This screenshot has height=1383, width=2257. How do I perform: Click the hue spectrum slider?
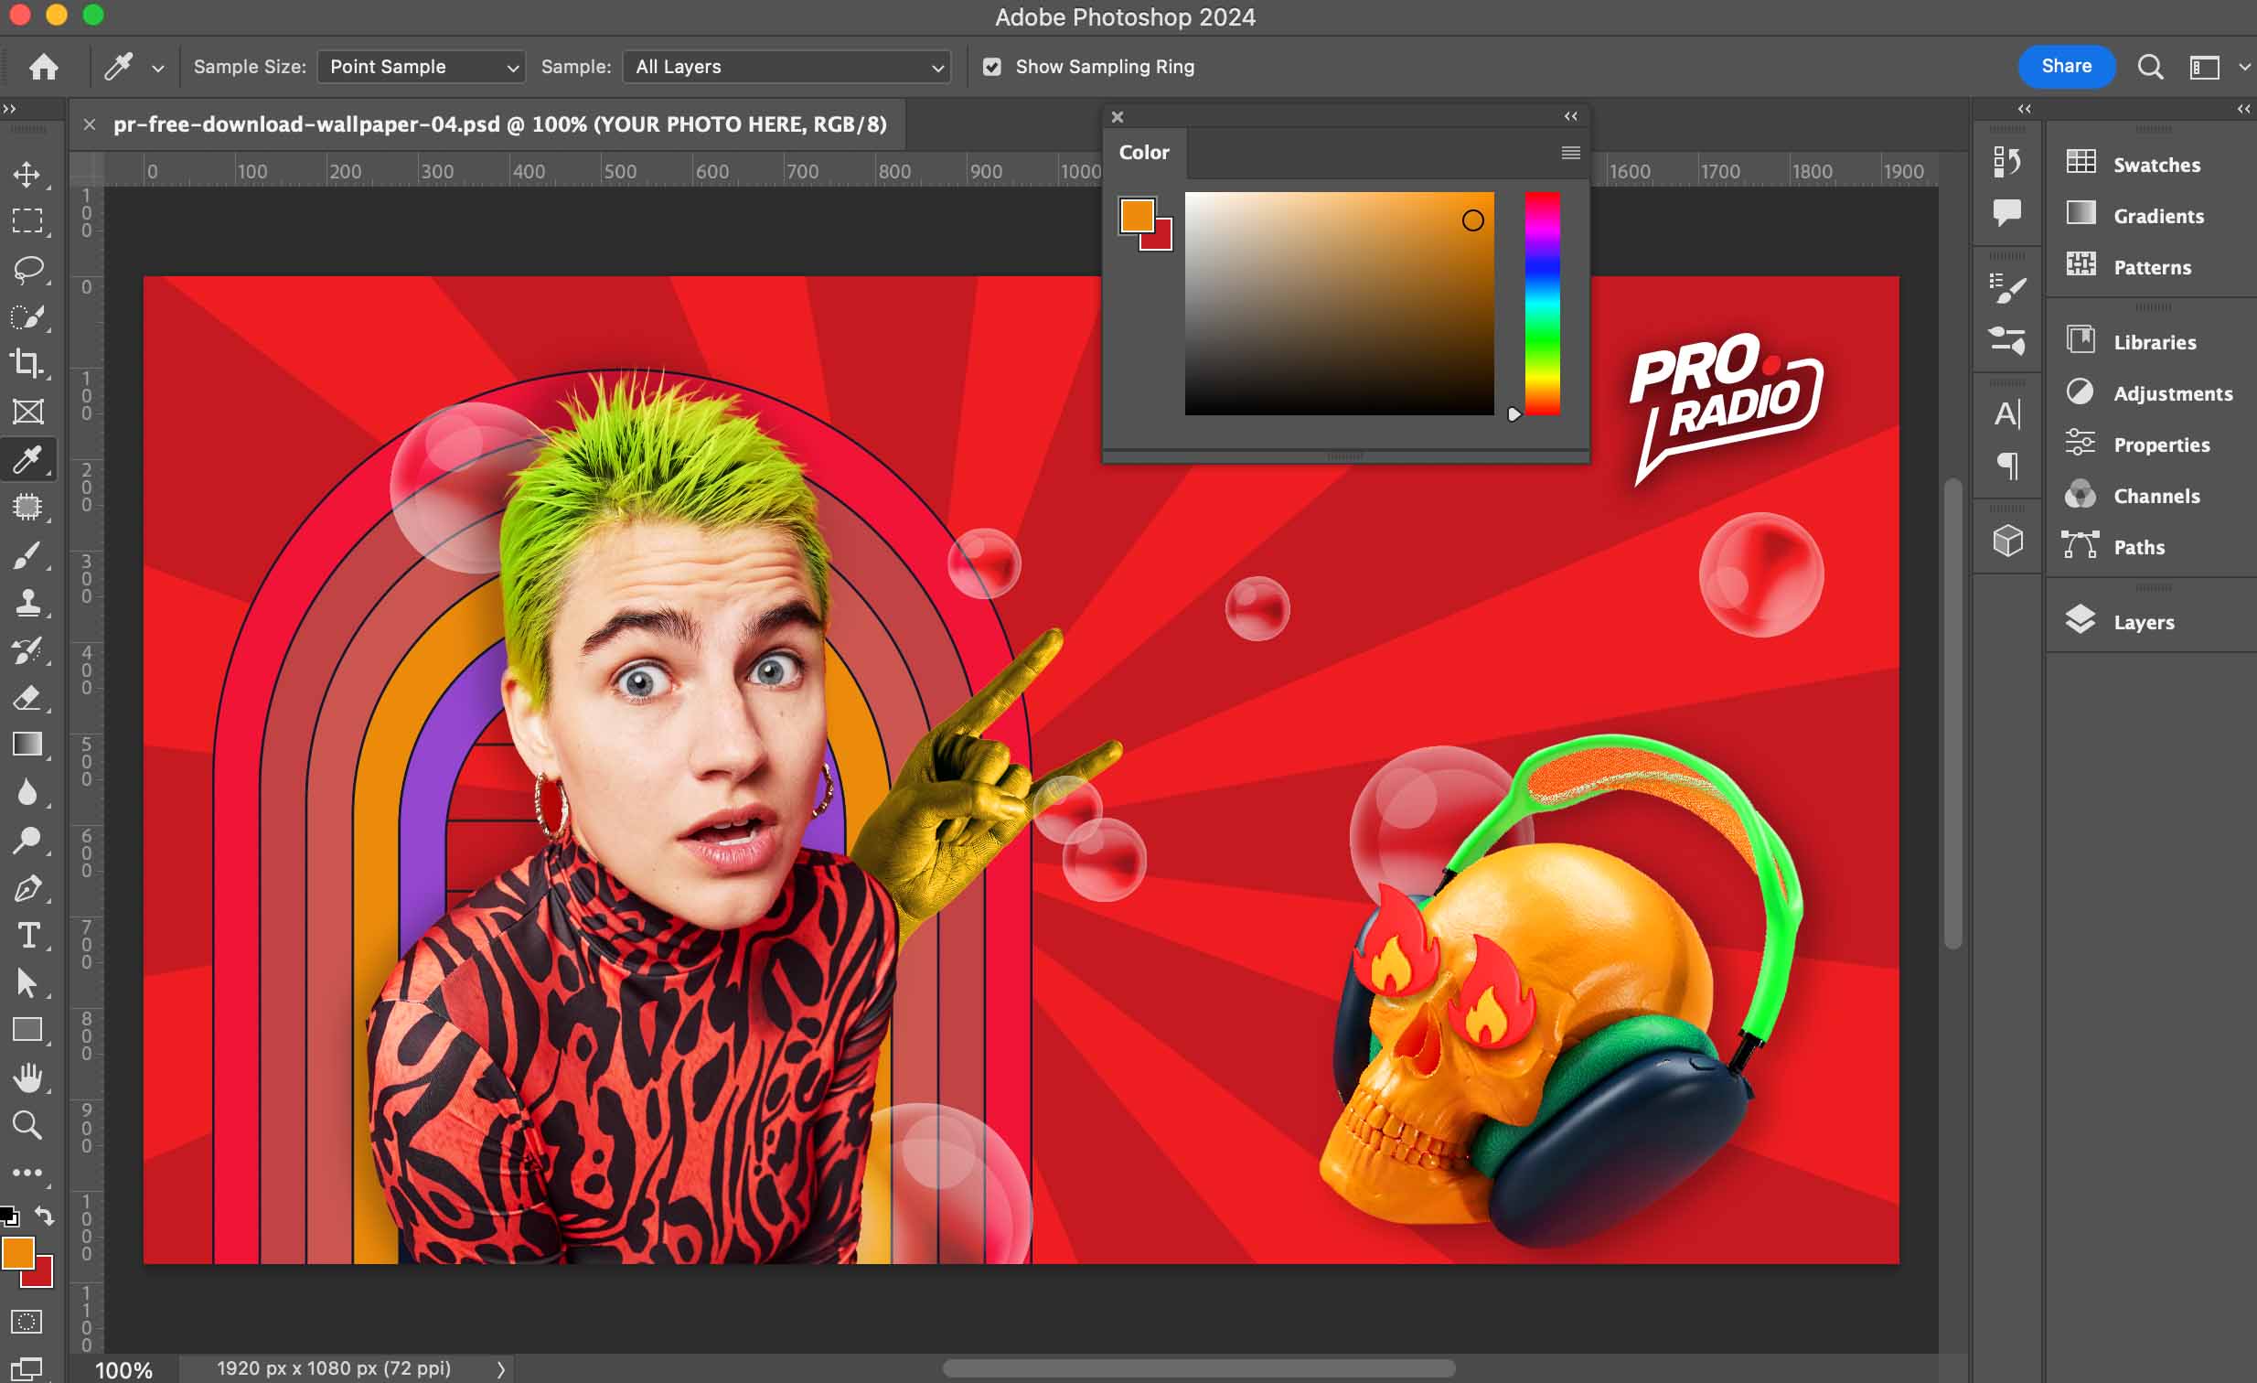coord(1543,302)
